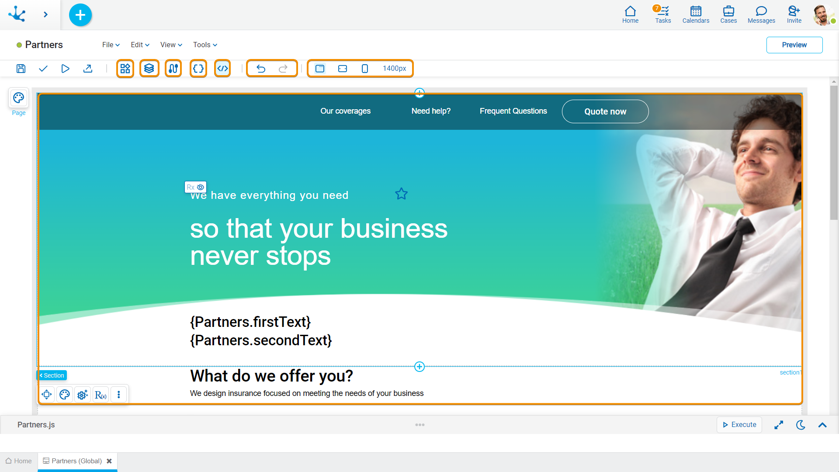Select the layers panel icon
The width and height of the screenshot is (839, 472).
pyautogui.click(x=149, y=68)
